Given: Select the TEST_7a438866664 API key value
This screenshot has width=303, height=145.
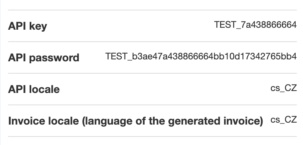Looking at the screenshot, I should pyautogui.click(x=255, y=25).
